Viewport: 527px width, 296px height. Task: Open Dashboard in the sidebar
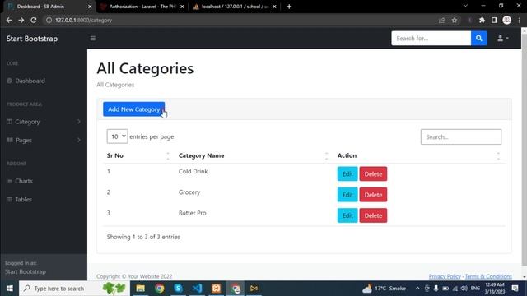[30, 81]
